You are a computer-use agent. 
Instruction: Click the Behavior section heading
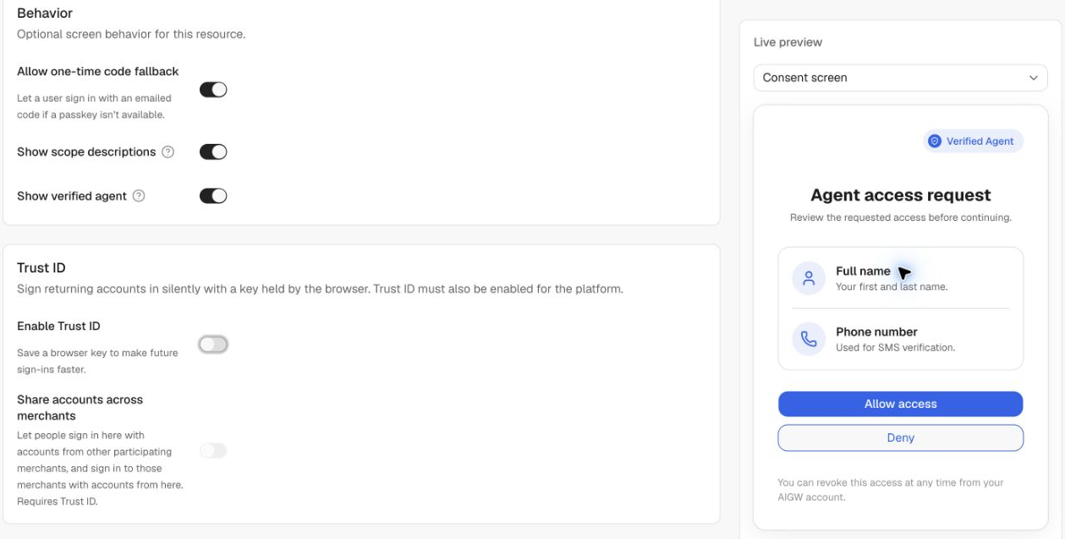45,14
